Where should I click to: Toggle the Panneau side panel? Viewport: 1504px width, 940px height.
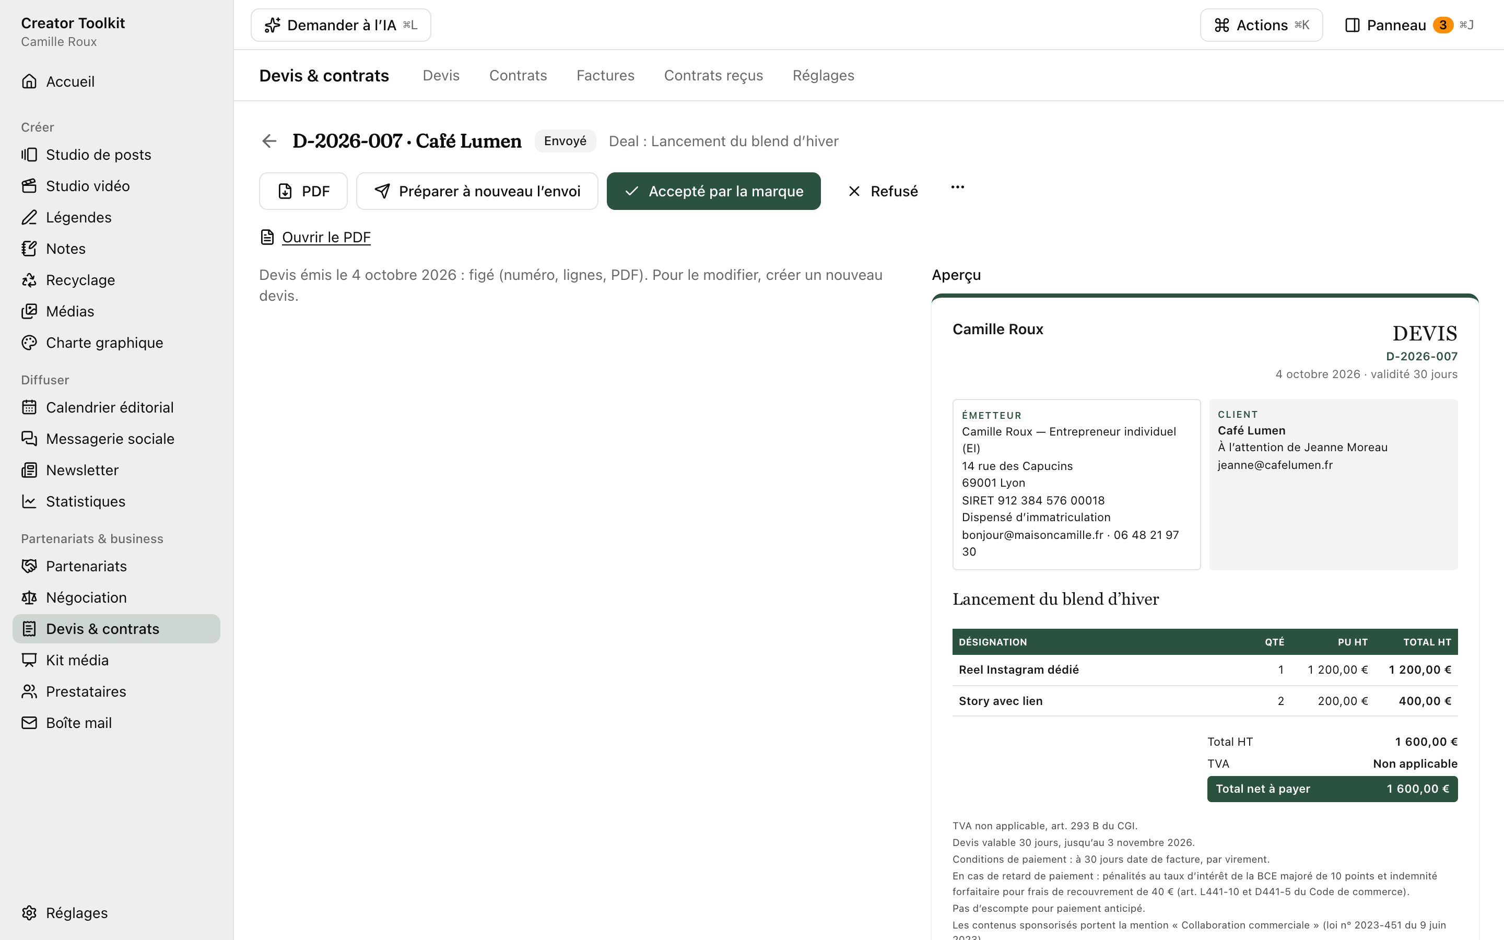[x=1409, y=25]
